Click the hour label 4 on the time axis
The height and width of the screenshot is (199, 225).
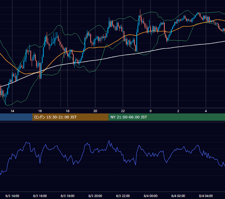206,111
